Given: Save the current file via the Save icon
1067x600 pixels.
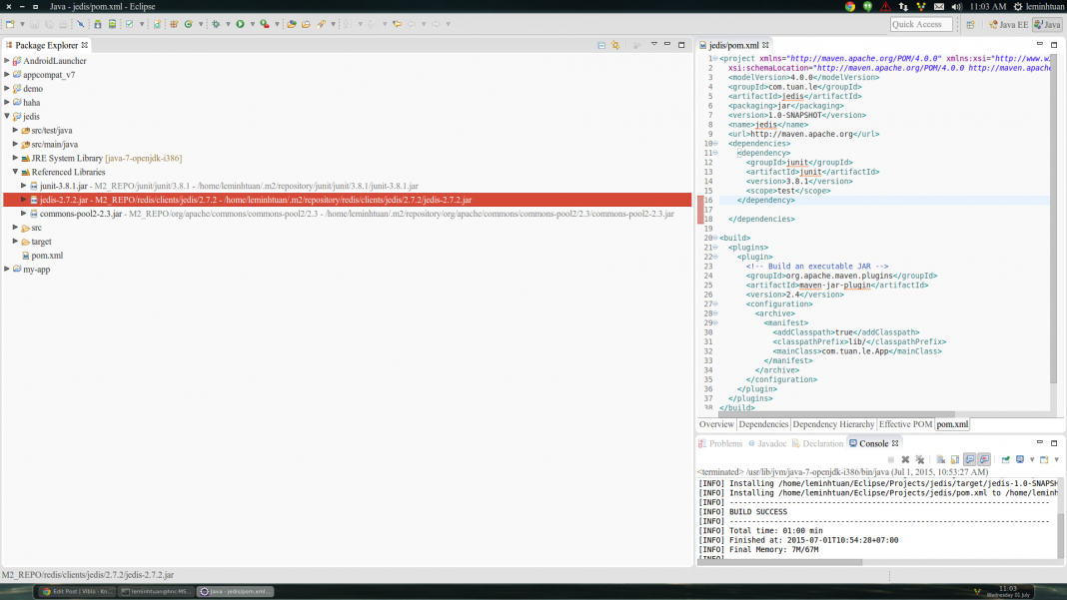Looking at the screenshot, I should tap(33, 22).
